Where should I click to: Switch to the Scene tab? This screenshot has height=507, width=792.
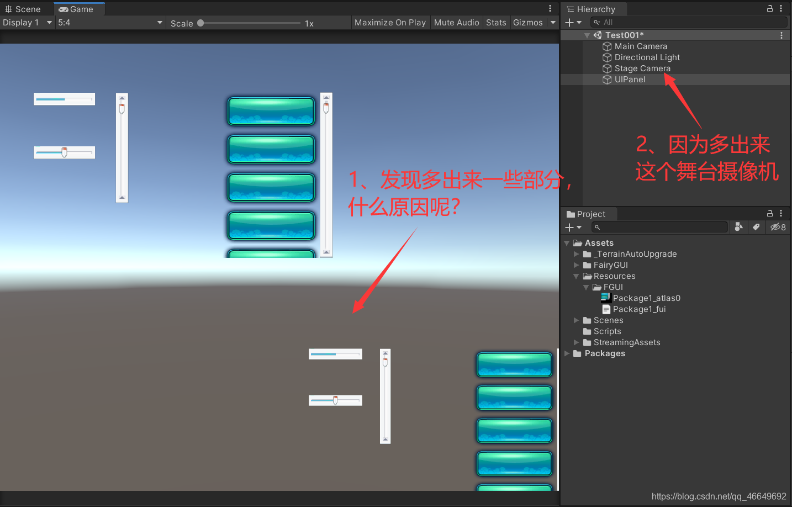[x=24, y=8]
